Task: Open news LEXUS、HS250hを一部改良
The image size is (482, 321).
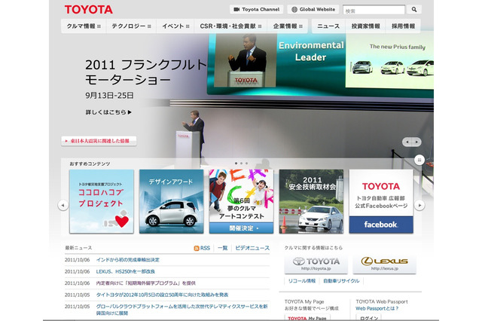Action: coord(126,271)
